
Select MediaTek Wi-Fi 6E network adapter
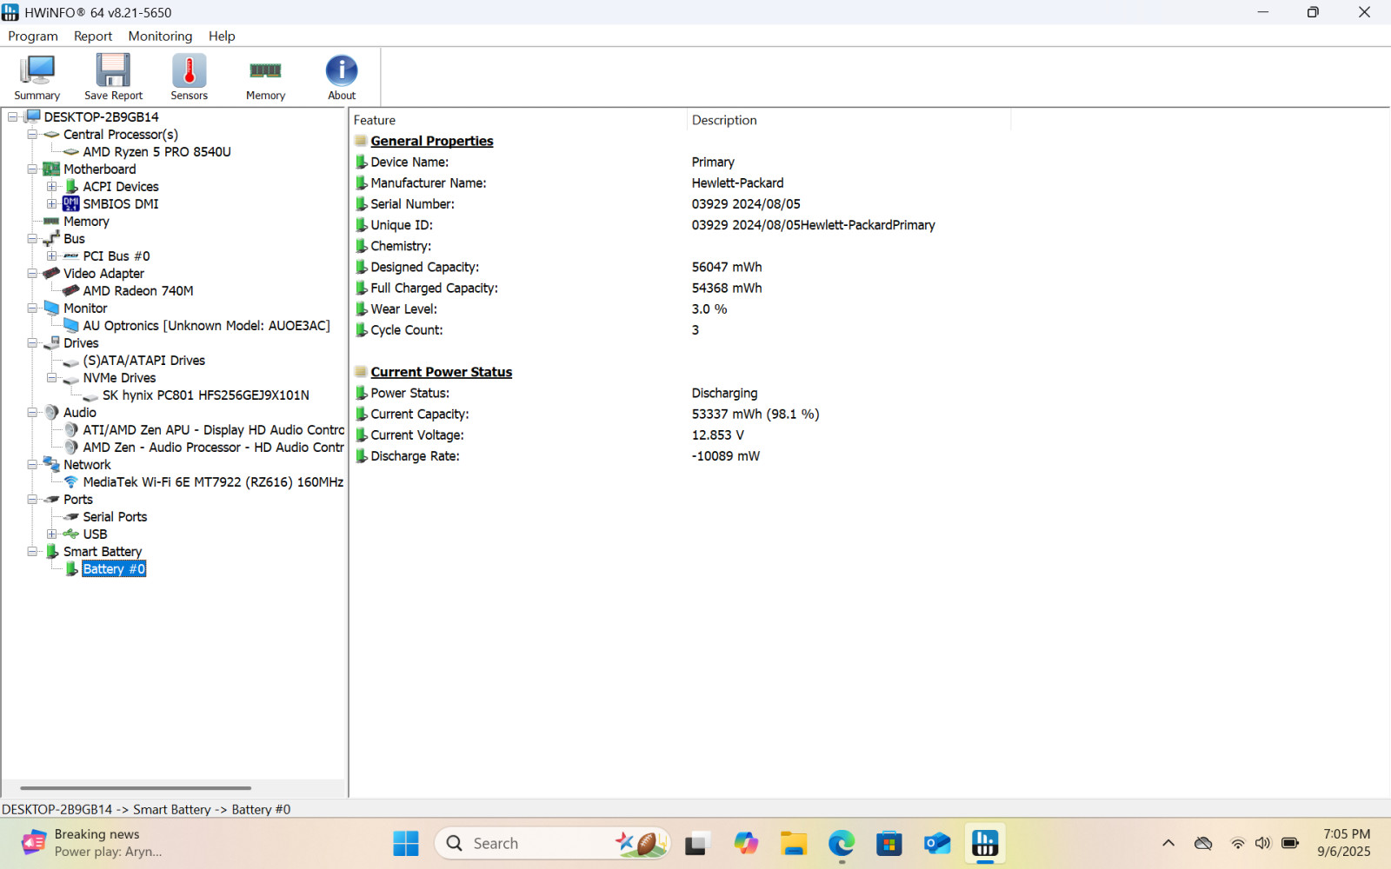(213, 481)
